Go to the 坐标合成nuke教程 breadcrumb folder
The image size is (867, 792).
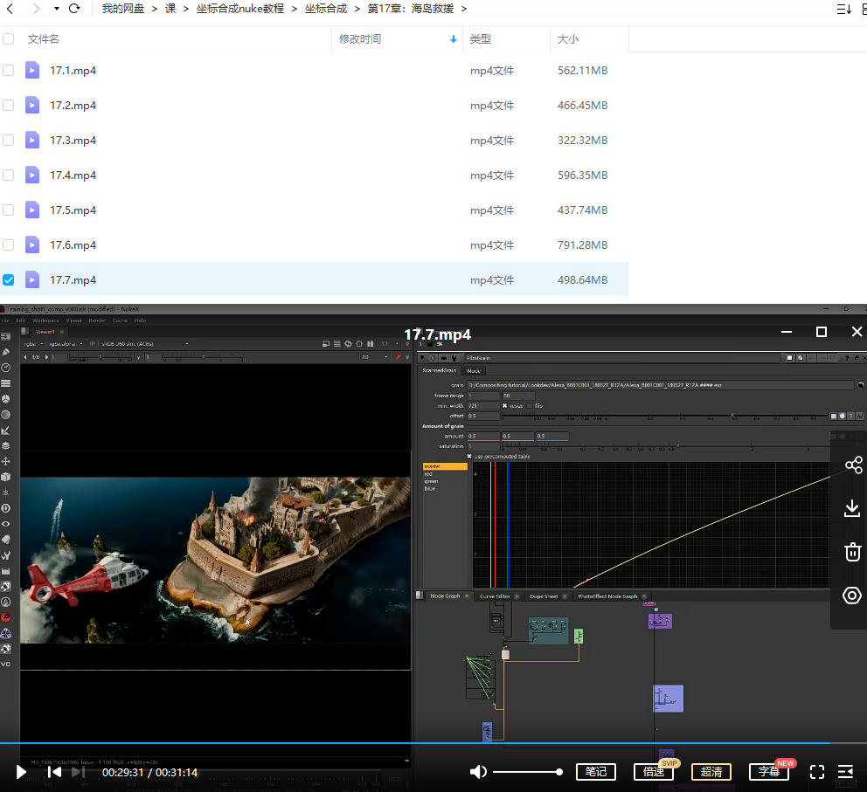click(x=239, y=9)
